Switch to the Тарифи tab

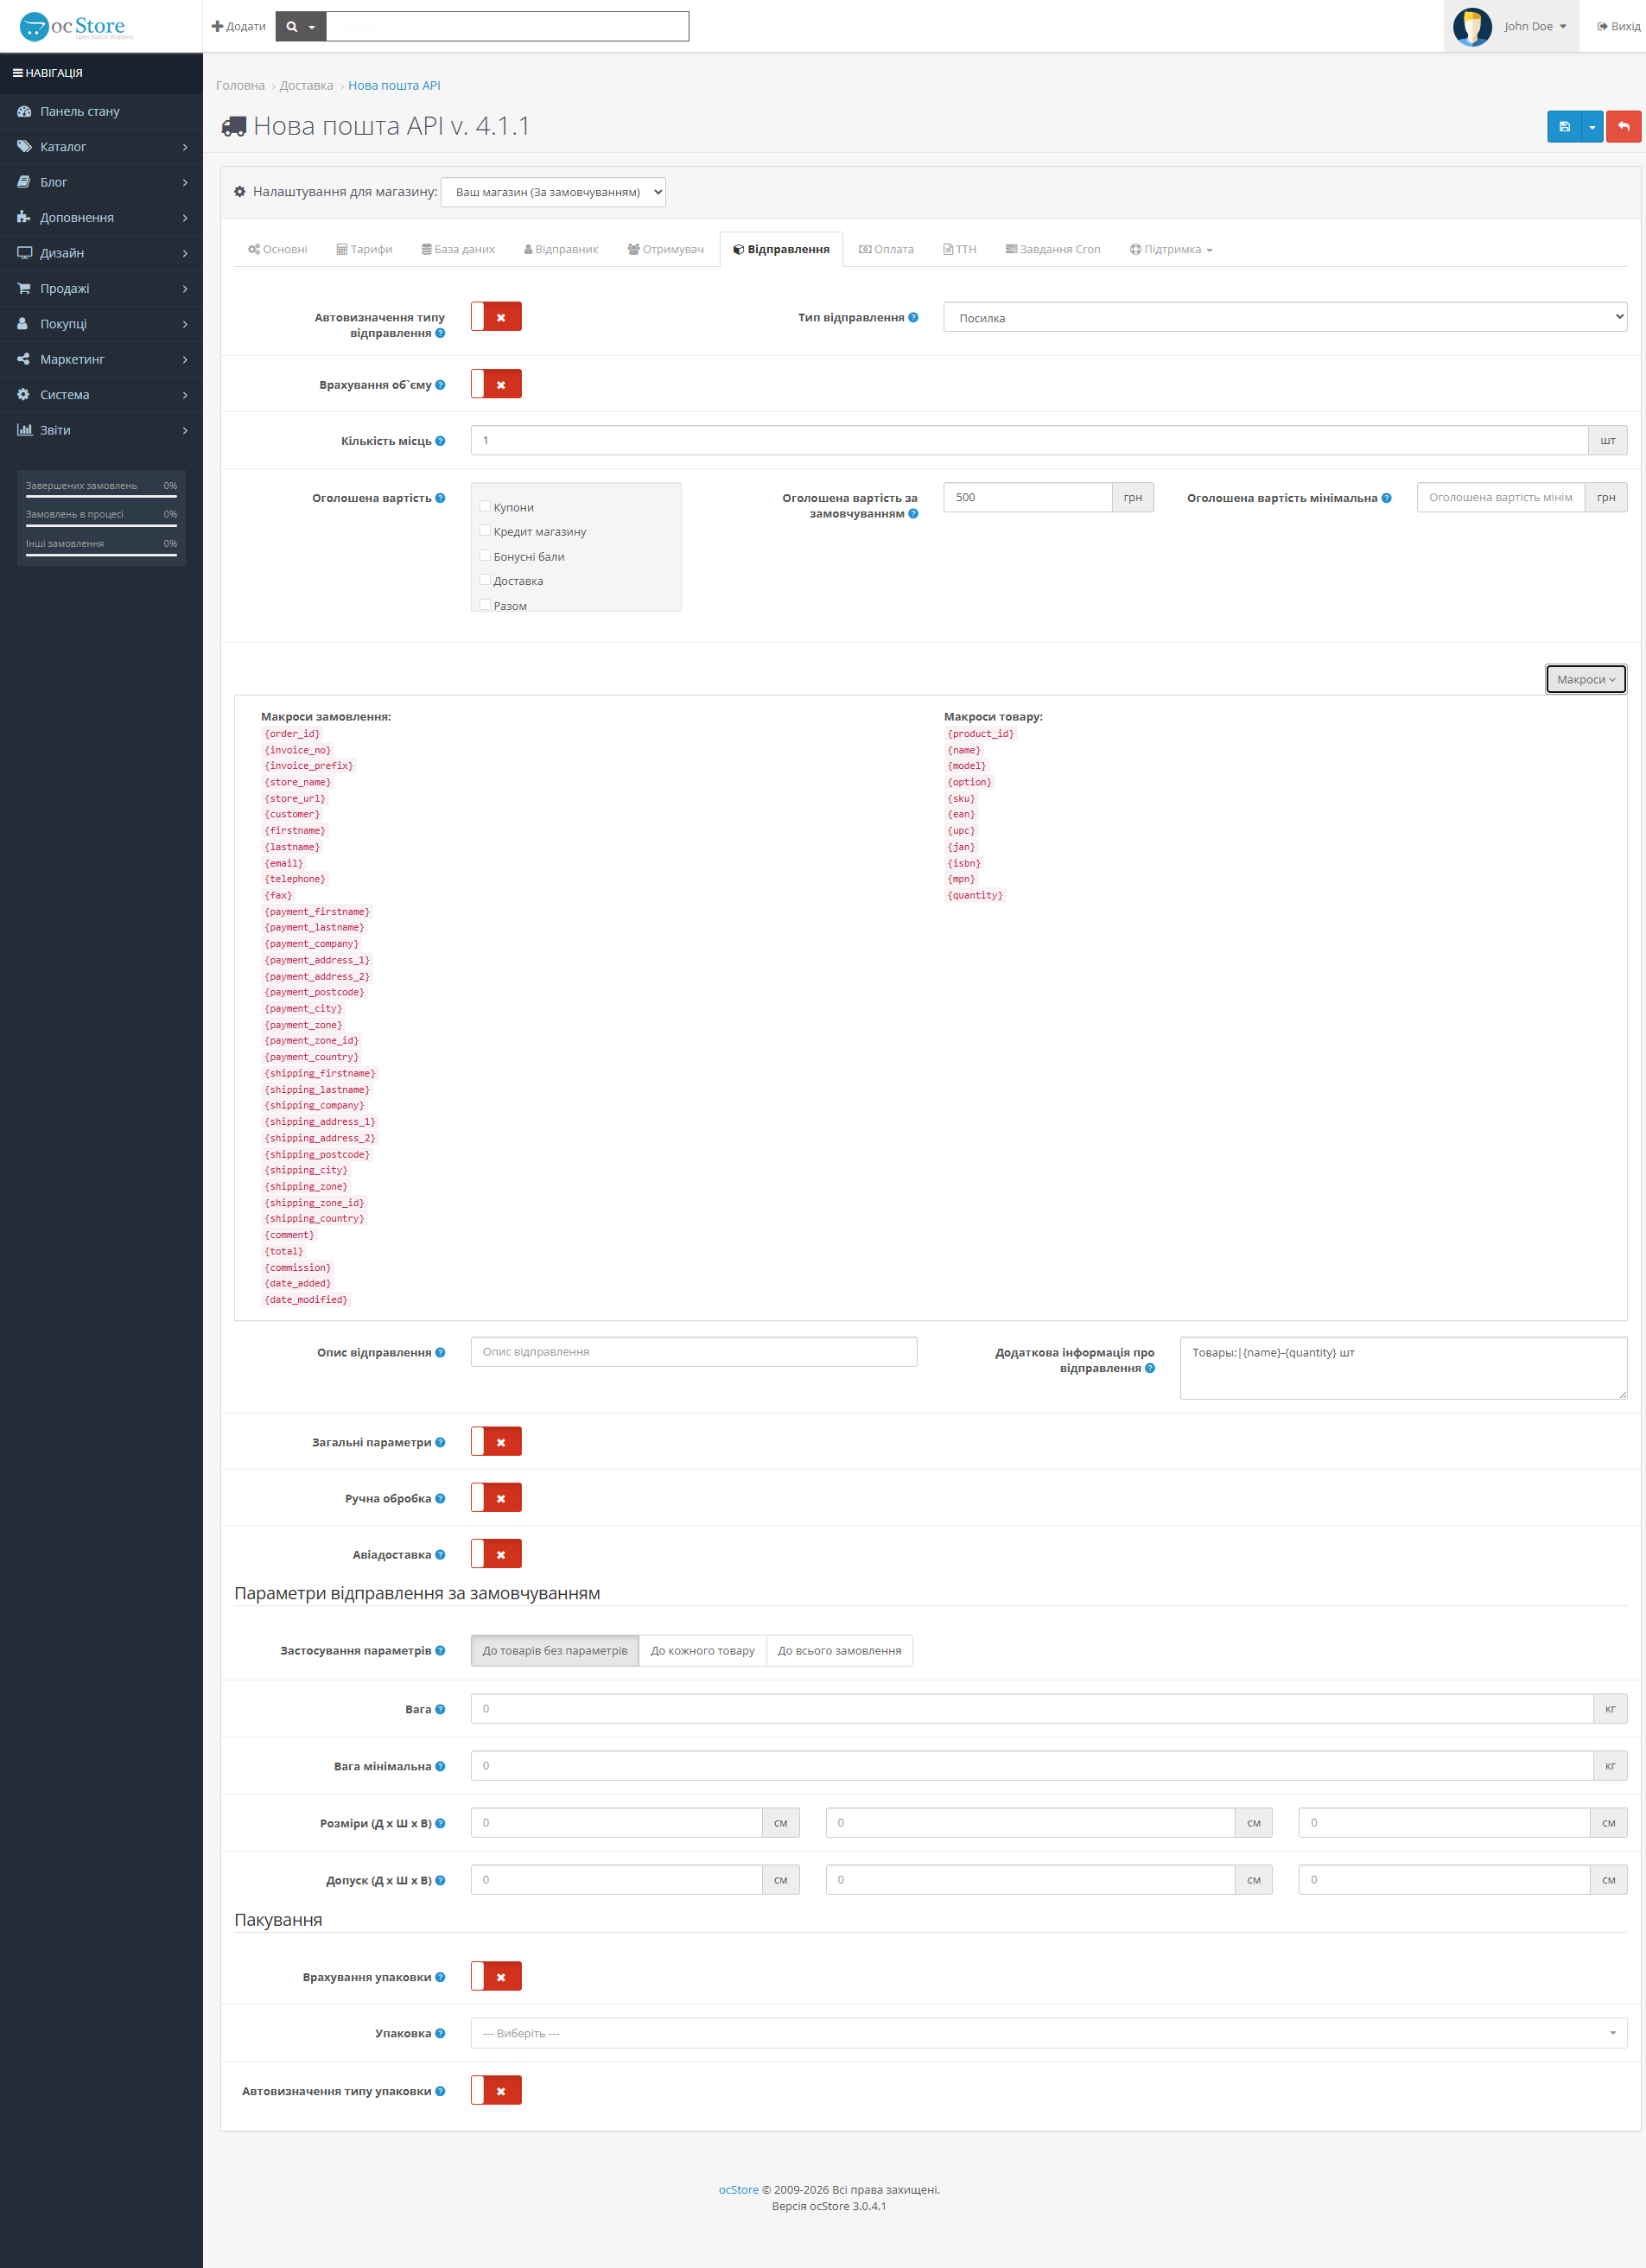(364, 249)
